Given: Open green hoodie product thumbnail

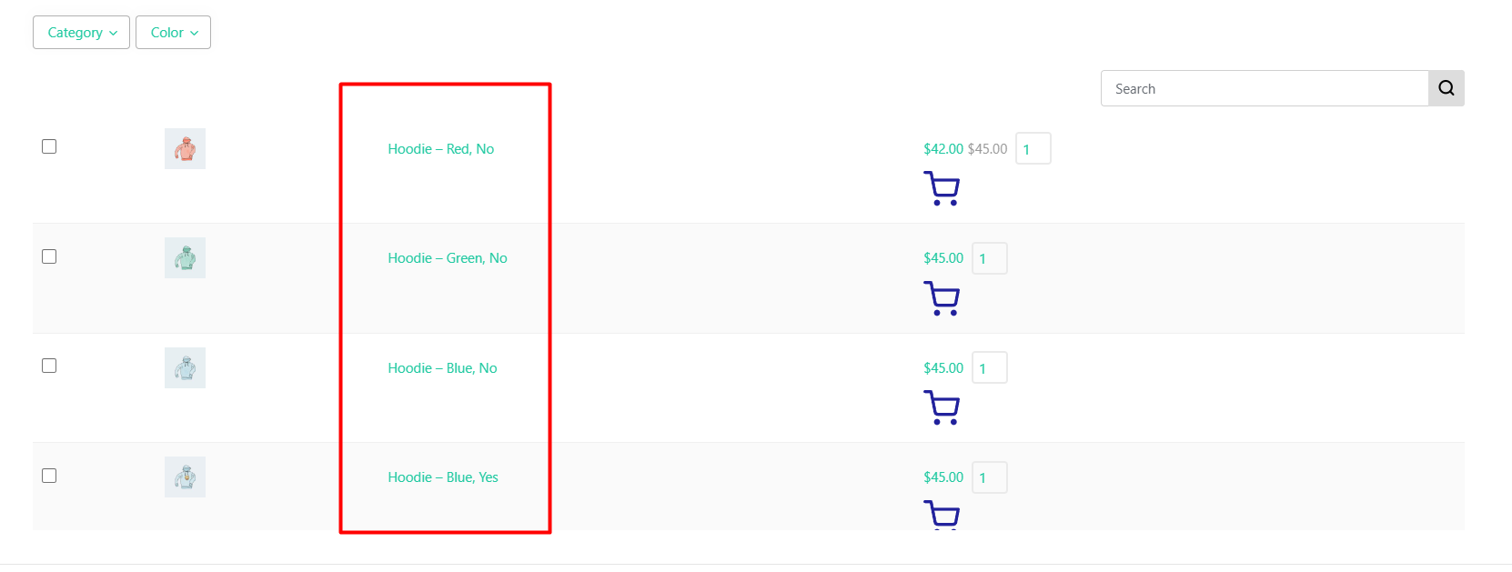Looking at the screenshot, I should (x=185, y=257).
